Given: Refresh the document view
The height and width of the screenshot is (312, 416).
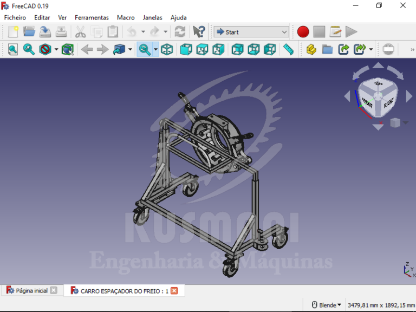Looking at the screenshot, I should tap(180, 32).
